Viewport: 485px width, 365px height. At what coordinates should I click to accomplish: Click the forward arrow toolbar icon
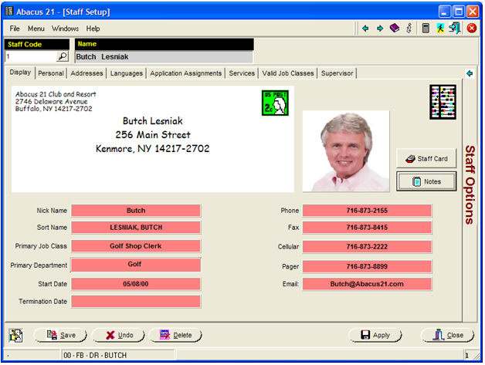point(379,29)
